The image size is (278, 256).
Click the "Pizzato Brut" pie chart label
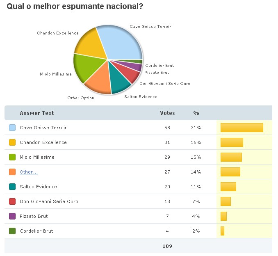click(157, 72)
